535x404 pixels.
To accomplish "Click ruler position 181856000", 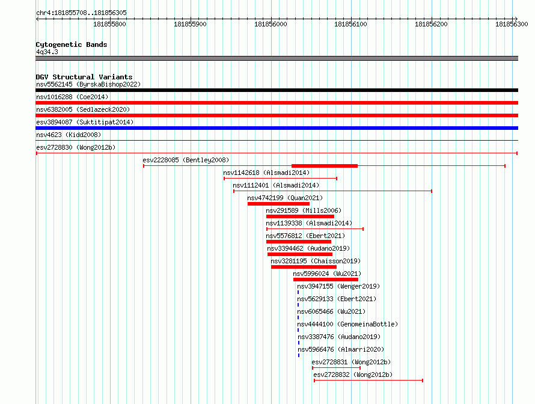I will point(271,24).
